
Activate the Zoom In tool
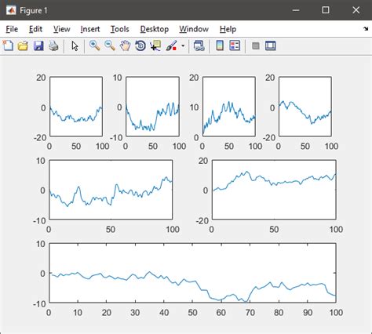click(x=94, y=45)
